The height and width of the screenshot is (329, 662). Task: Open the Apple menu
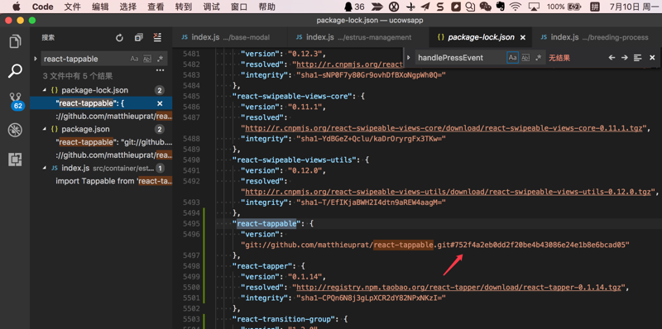coord(16,7)
